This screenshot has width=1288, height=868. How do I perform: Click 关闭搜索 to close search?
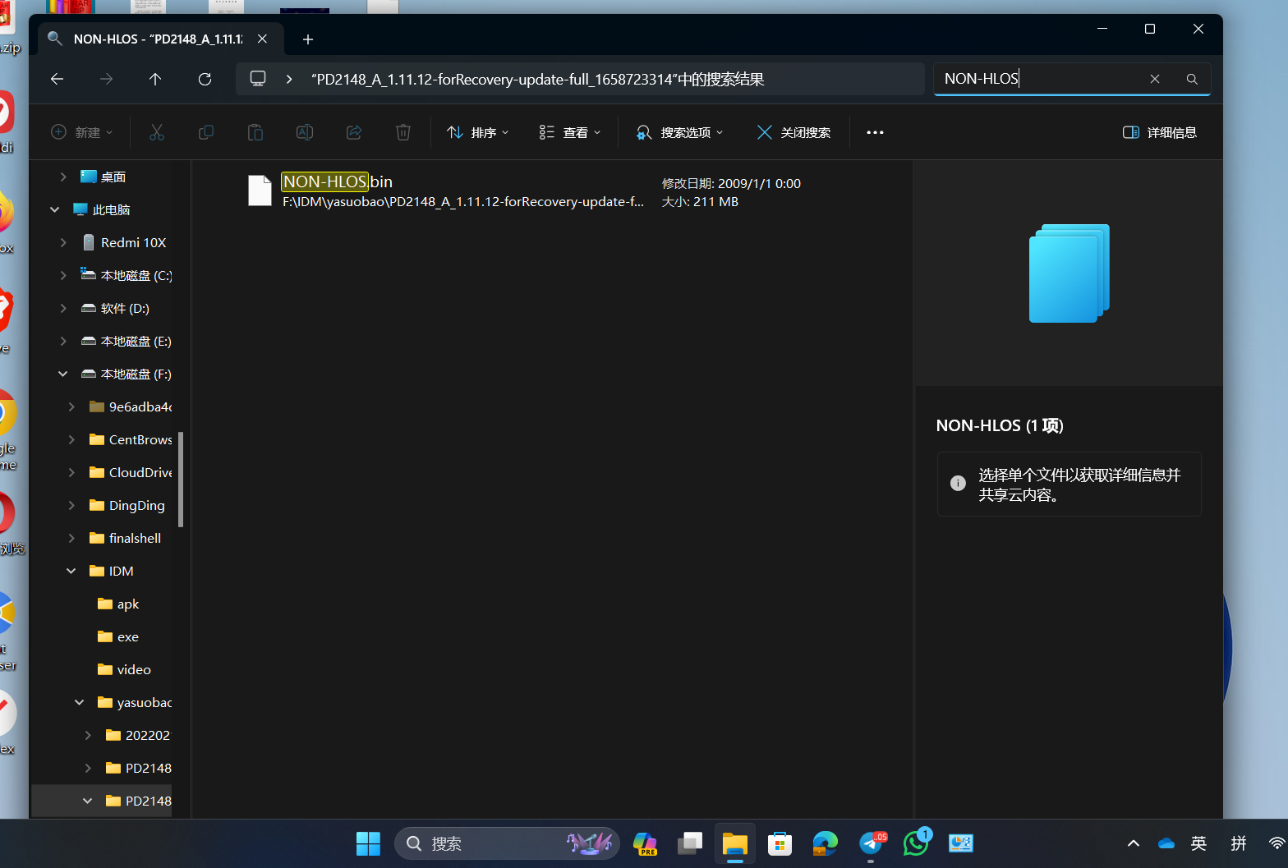tap(793, 132)
